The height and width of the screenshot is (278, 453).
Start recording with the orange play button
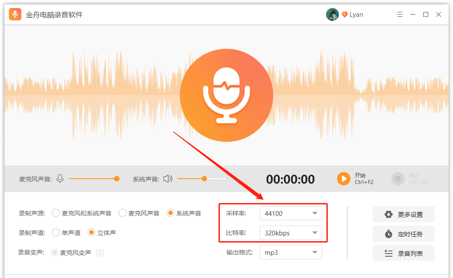coord(343,179)
